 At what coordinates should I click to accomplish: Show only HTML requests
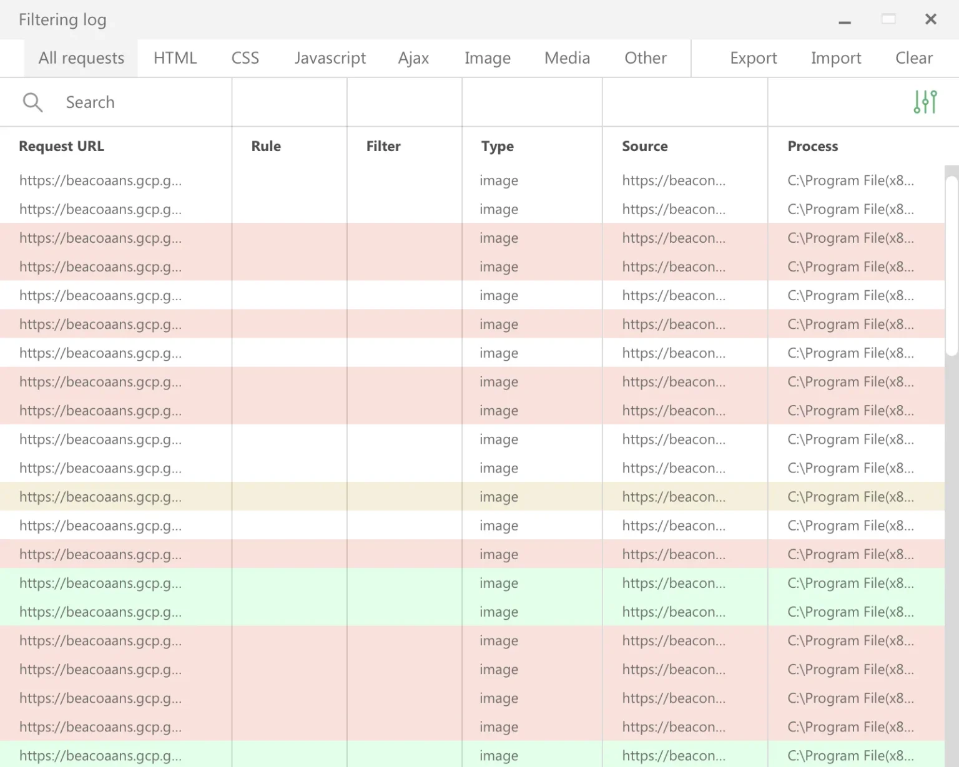[x=175, y=58]
